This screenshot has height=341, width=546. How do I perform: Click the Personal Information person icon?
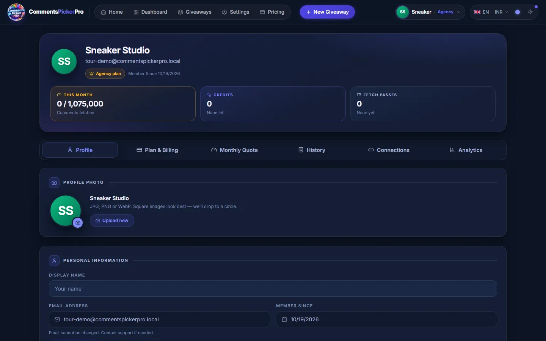pyautogui.click(x=54, y=261)
